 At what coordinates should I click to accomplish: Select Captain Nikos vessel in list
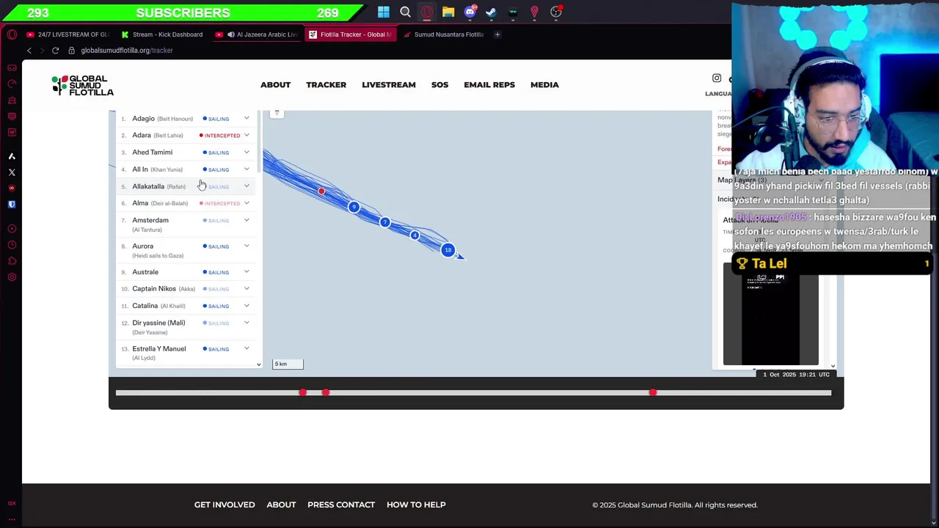coord(154,289)
